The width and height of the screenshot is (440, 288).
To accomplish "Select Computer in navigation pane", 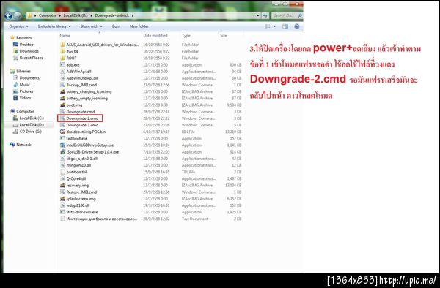I will coord(25,111).
